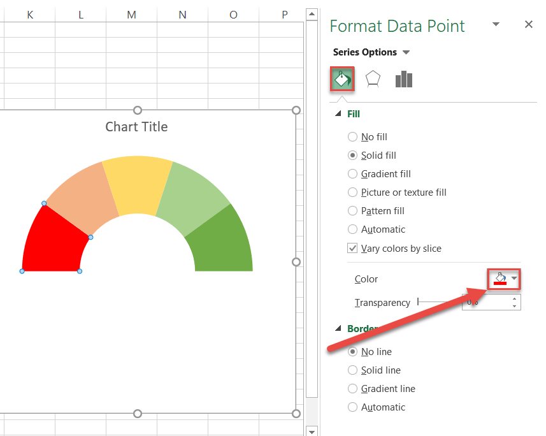Uncheck Vary colors by slice

pos(353,249)
